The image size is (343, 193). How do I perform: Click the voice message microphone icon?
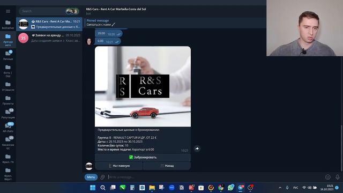point(337,177)
